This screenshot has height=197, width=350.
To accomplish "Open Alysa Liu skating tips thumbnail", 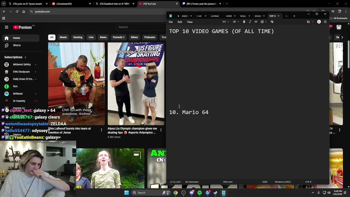I will point(136,84).
